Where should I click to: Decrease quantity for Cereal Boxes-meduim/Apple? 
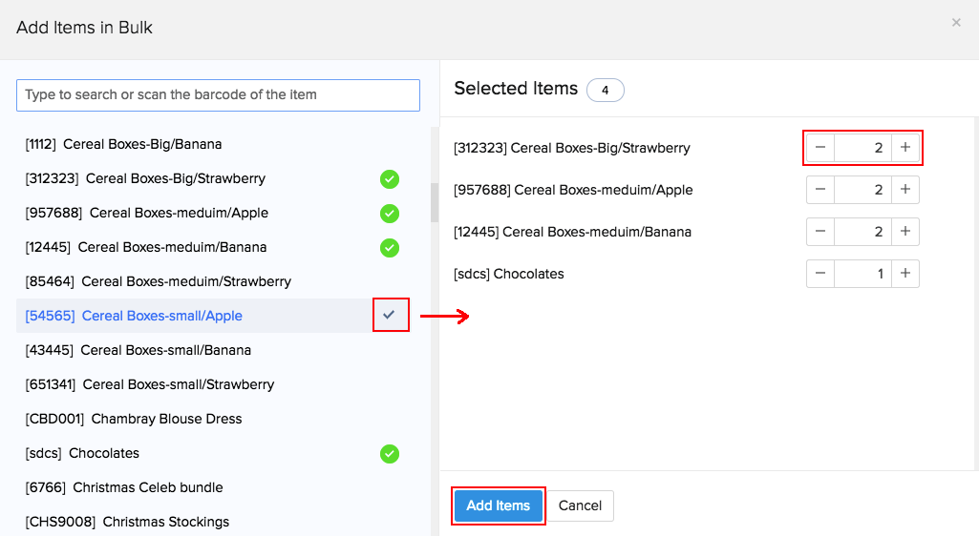point(820,190)
